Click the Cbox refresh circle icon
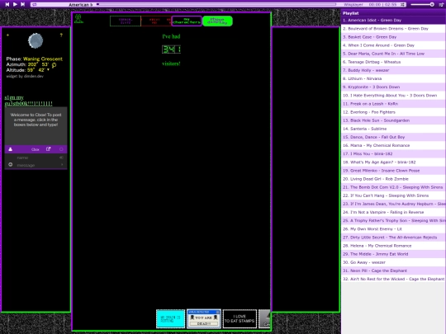446x334 pixels. pos(61,149)
